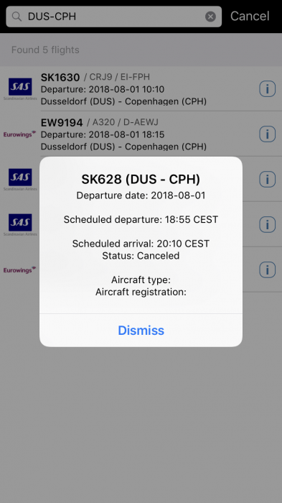Select the EW9194 flight number title
282x503 pixels.
pos(62,122)
